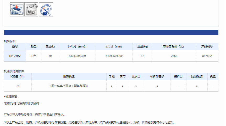This screenshot has width=226, height=126.
Task: Click the 白色 color cell
Action: (34, 56)
